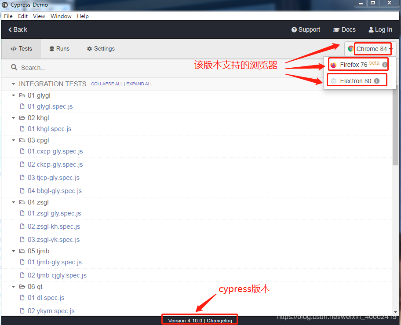Image resolution: width=401 pixels, height=325 pixels.
Task: Click the file icon of 01 khgl.spec.js
Action: 22,128
